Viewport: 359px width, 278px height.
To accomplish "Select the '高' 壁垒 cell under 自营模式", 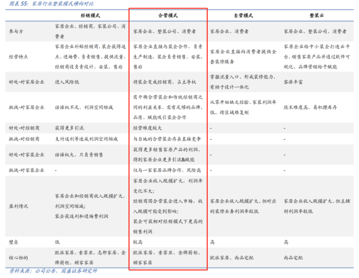I will pyautogui.click(x=213, y=242).
